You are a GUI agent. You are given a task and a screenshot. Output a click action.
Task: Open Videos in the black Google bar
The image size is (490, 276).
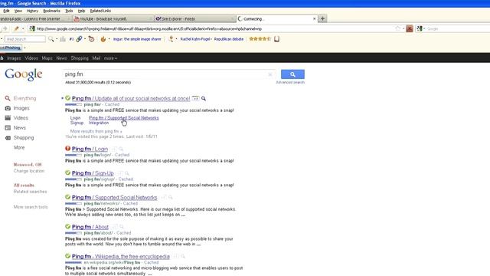click(31, 58)
